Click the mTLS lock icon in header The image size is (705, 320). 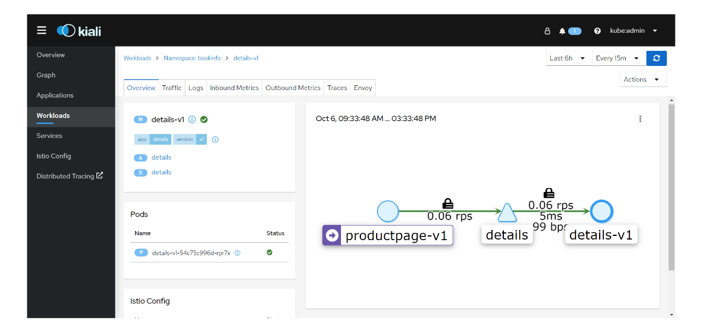click(x=547, y=31)
